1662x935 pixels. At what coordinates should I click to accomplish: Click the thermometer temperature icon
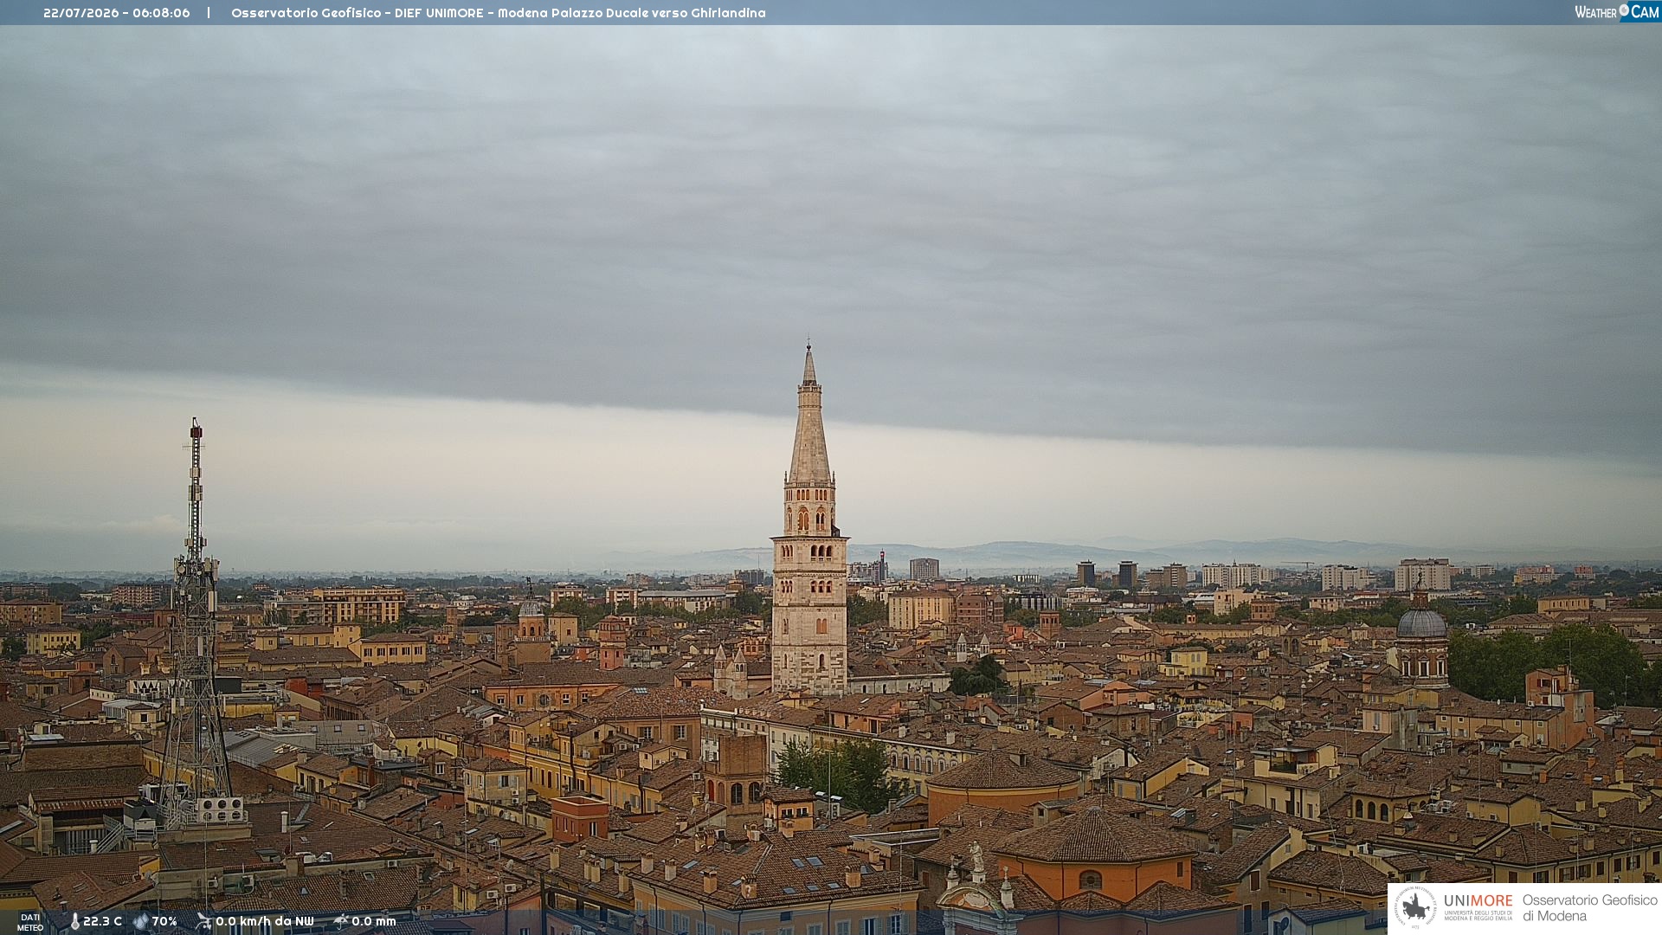(75, 921)
